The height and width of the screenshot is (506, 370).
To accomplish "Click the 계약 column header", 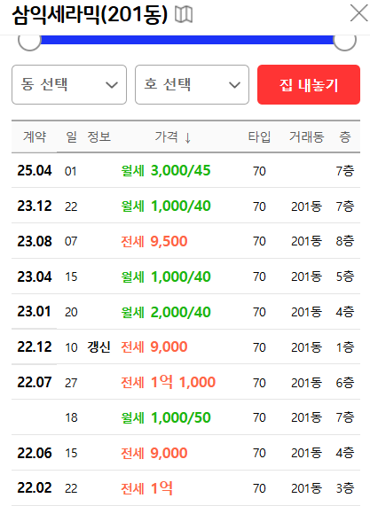I will (x=35, y=136).
